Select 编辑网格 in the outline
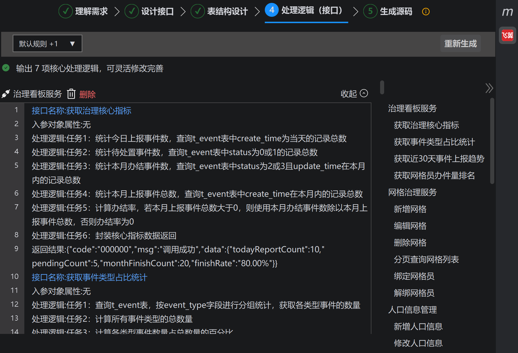Image resolution: width=518 pixels, height=353 pixels. click(410, 226)
